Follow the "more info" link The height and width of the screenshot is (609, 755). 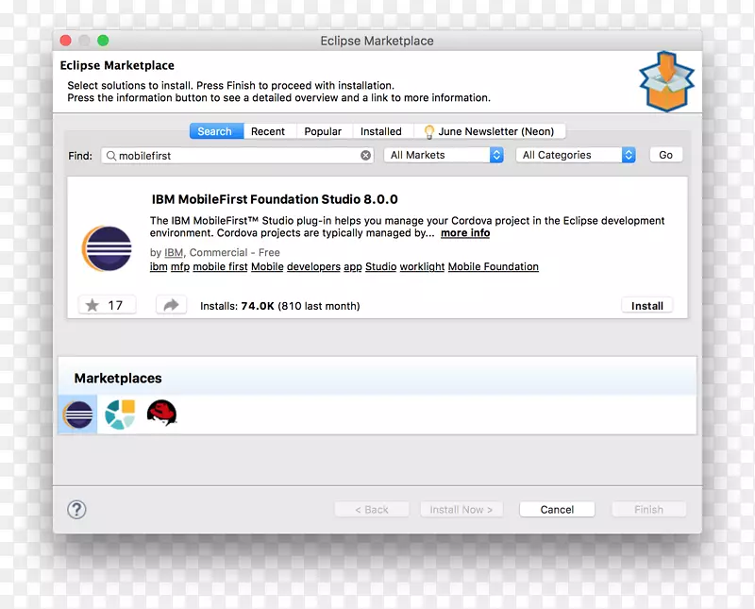point(465,233)
